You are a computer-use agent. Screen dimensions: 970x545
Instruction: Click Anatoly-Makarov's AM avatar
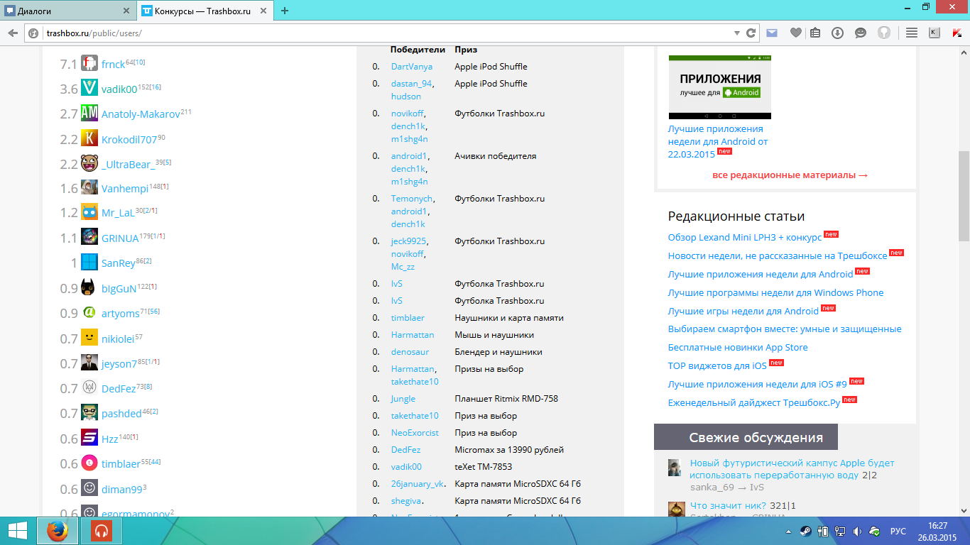(89, 113)
